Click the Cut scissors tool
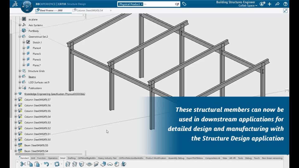299x168 pixels. click(23, 164)
